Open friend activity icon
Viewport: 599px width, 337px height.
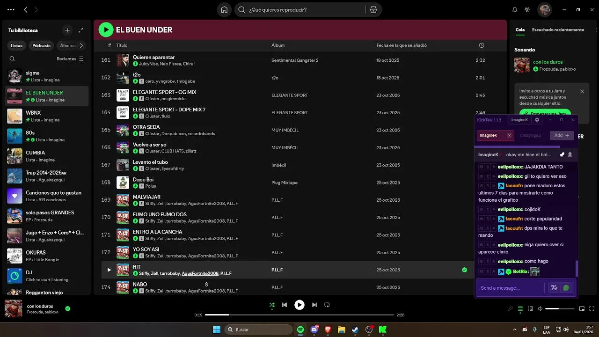click(527, 10)
